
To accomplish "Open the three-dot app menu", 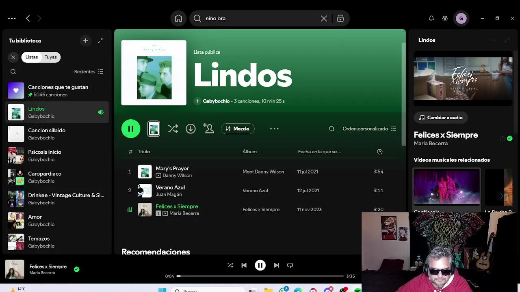I will coord(12,18).
